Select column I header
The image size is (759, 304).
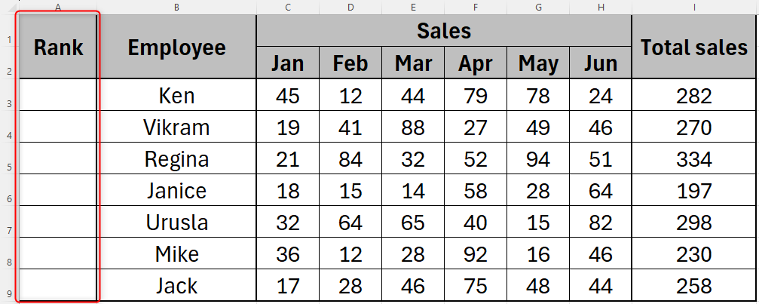pos(693,7)
